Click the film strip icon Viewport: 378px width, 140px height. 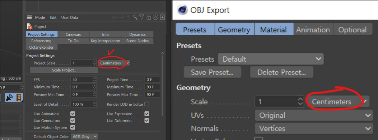[x=19, y=98]
